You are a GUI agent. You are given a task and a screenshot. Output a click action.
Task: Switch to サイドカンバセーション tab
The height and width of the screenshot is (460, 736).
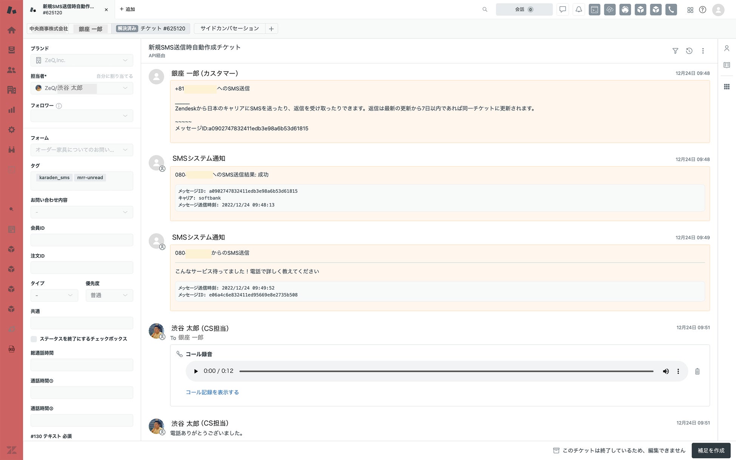(x=229, y=29)
